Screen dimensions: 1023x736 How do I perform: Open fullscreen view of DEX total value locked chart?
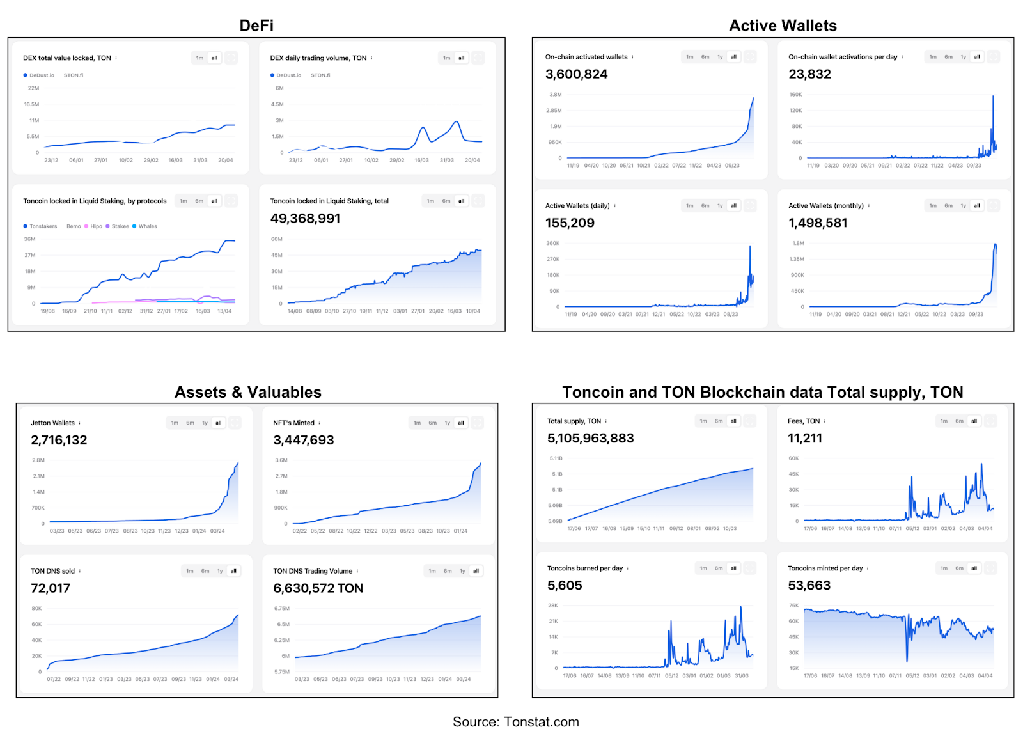coord(231,58)
